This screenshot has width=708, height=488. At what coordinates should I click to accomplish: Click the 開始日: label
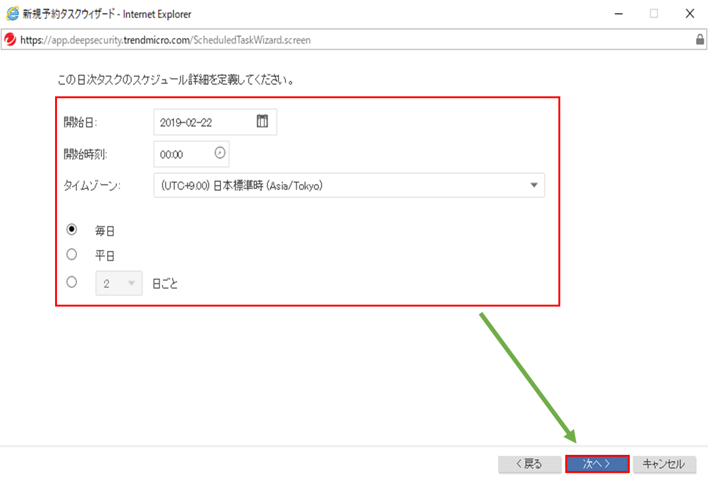pyautogui.click(x=80, y=123)
